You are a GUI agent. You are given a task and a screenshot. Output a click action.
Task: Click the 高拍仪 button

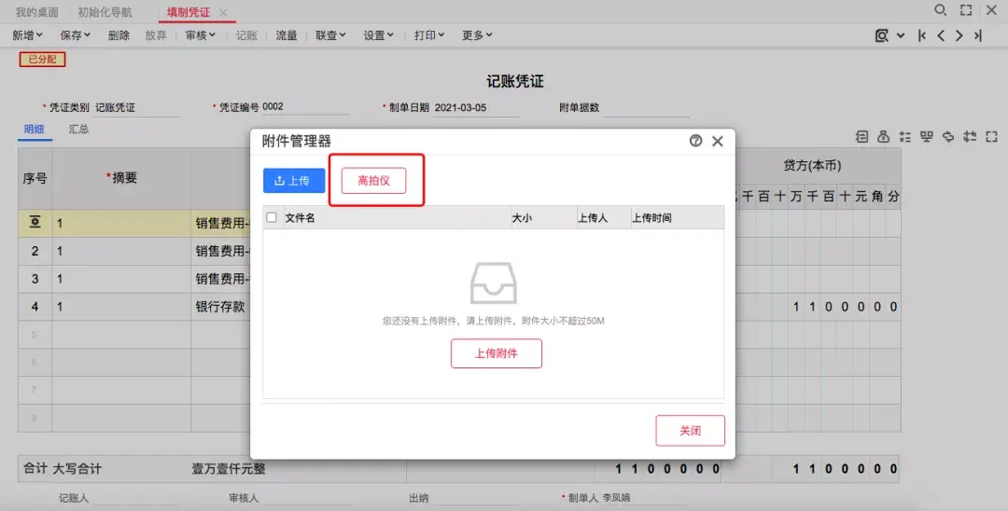pyautogui.click(x=374, y=180)
